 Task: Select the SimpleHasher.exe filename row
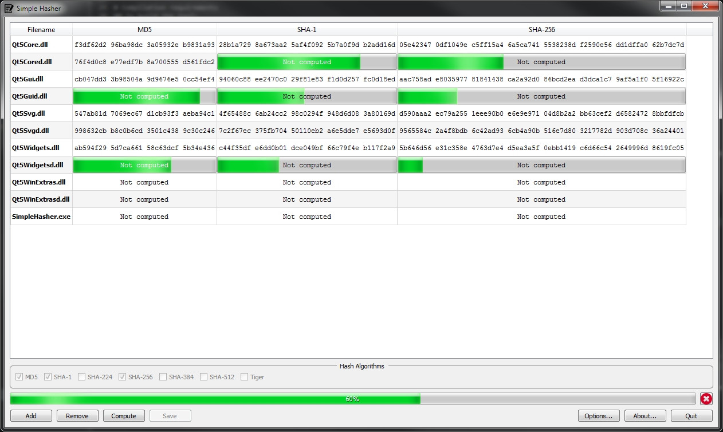coord(41,217)
